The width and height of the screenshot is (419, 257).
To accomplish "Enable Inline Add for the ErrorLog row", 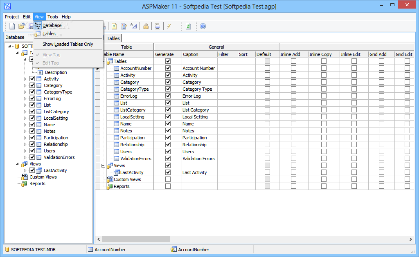I will (x=293, y=96).
